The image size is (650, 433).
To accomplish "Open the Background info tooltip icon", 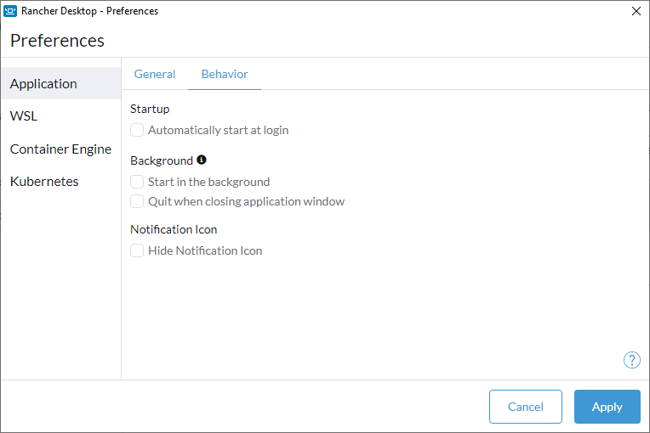I will point(202,160).
